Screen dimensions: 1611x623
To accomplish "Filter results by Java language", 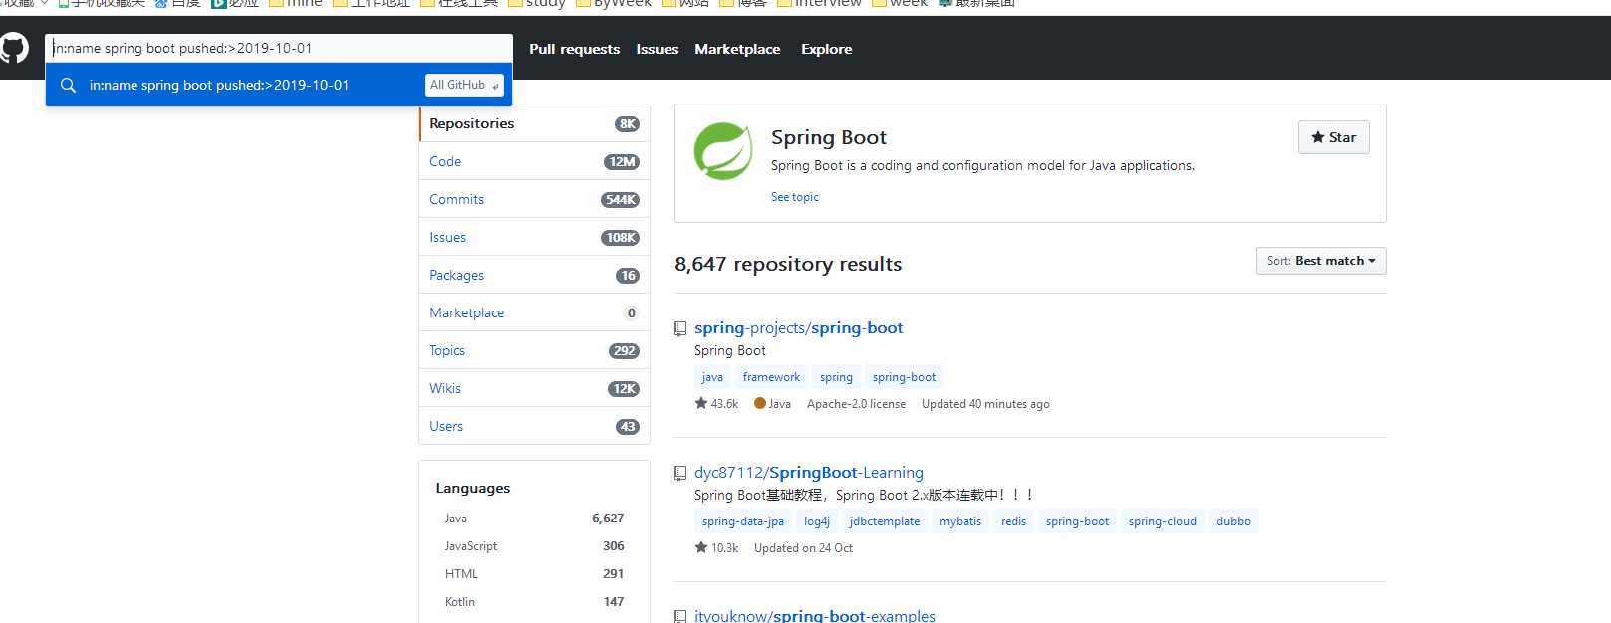I will [534, 519].
